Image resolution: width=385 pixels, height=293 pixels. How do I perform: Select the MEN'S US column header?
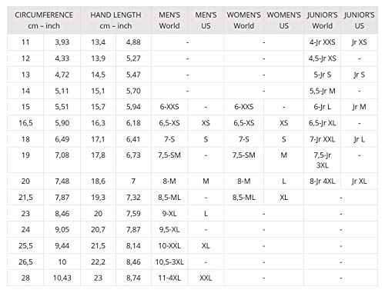(x=206, y=21)
